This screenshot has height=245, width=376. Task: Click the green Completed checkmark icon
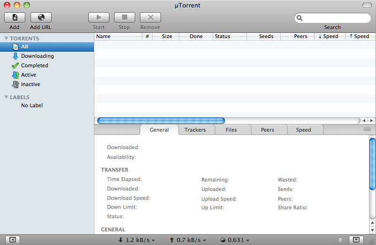15,65
